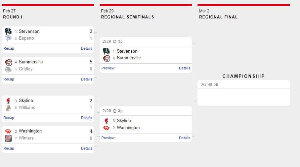Click the Gridley team name in Round I
This screenshot has width=300, height=167.
[x=26, y=69]
